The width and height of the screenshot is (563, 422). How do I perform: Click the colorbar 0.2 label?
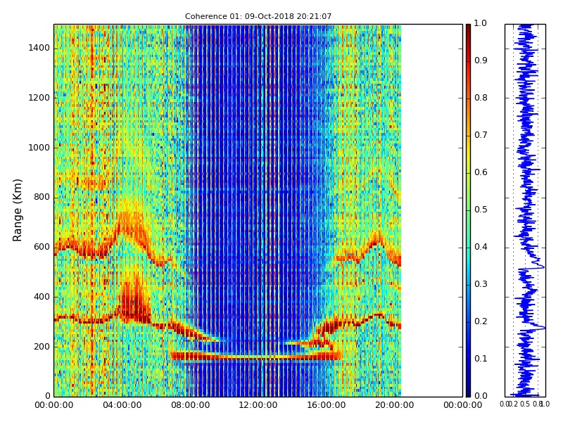click(x=481, y=321)
